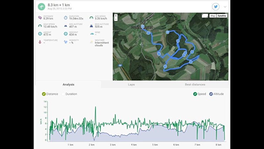The image size is (264, 149).
Task: Zoom in on map with plus
Action: click(116, 16)
